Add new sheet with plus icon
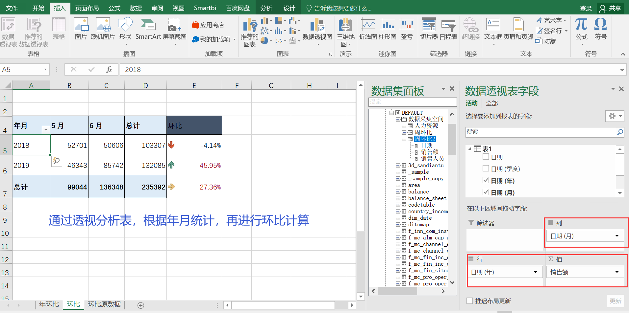 (x=141, y=305)
